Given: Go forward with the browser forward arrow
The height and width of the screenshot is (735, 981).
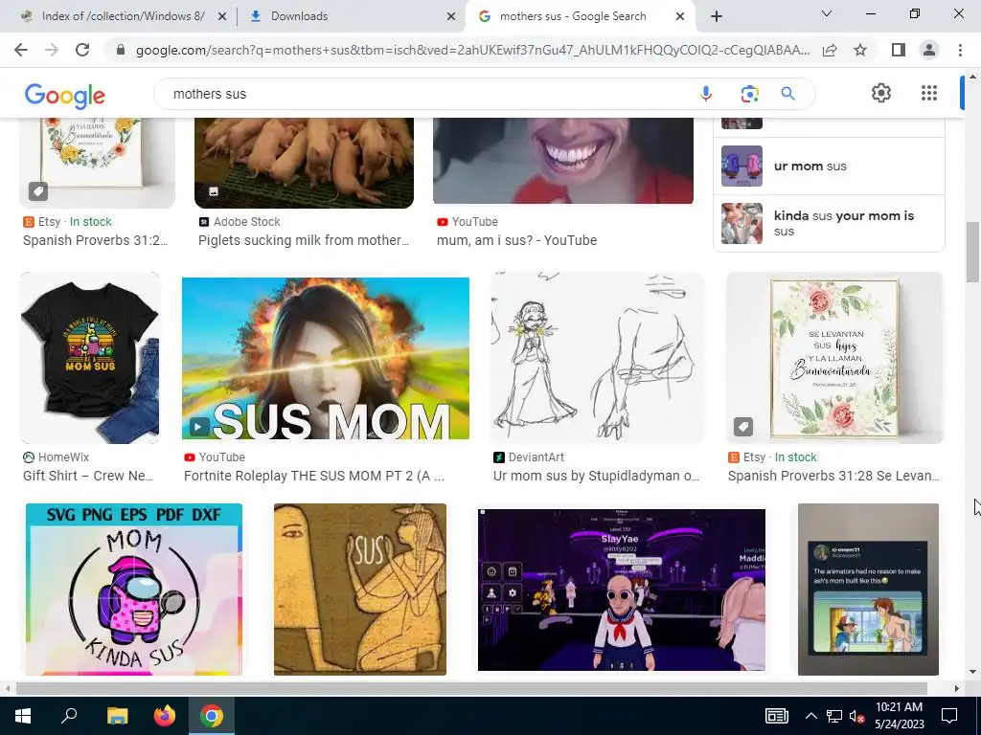Looking at the screenshot, I should pos(52,50).
